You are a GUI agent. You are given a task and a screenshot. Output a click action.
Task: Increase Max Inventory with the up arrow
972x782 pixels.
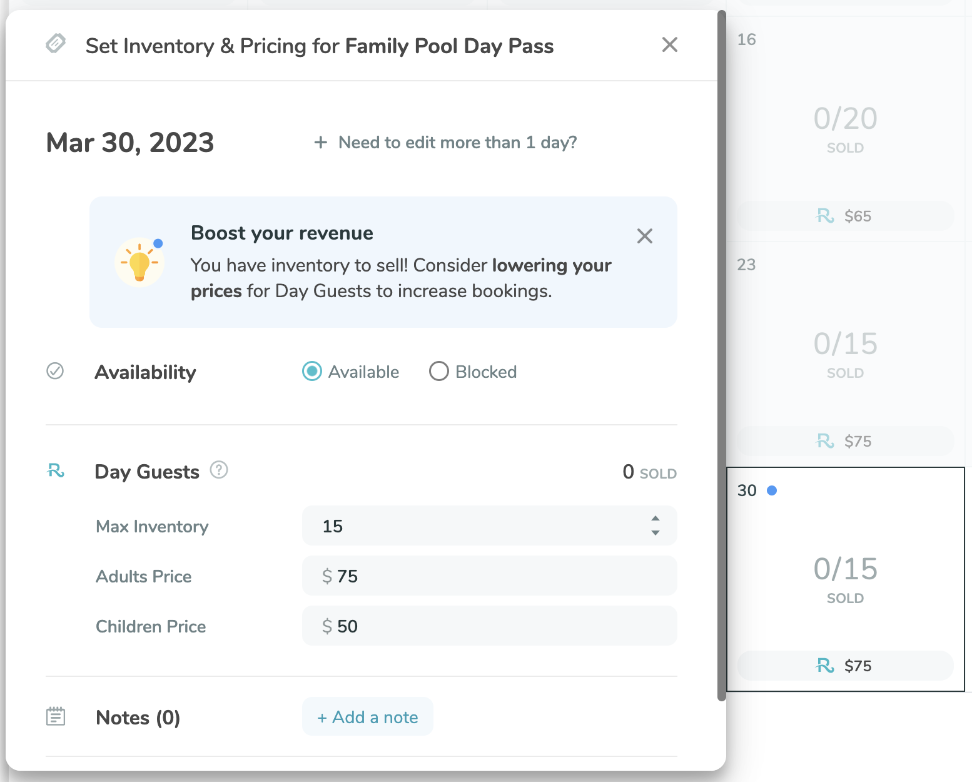point(655,519)
